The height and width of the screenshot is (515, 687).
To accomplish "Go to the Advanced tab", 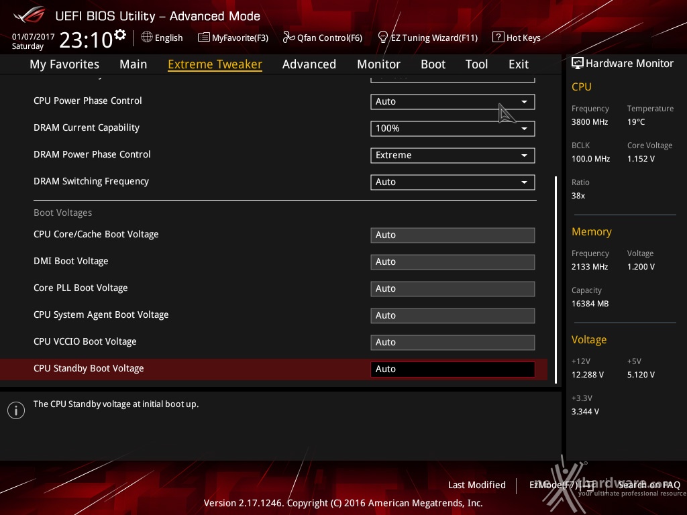I will [x=309, y=64].
